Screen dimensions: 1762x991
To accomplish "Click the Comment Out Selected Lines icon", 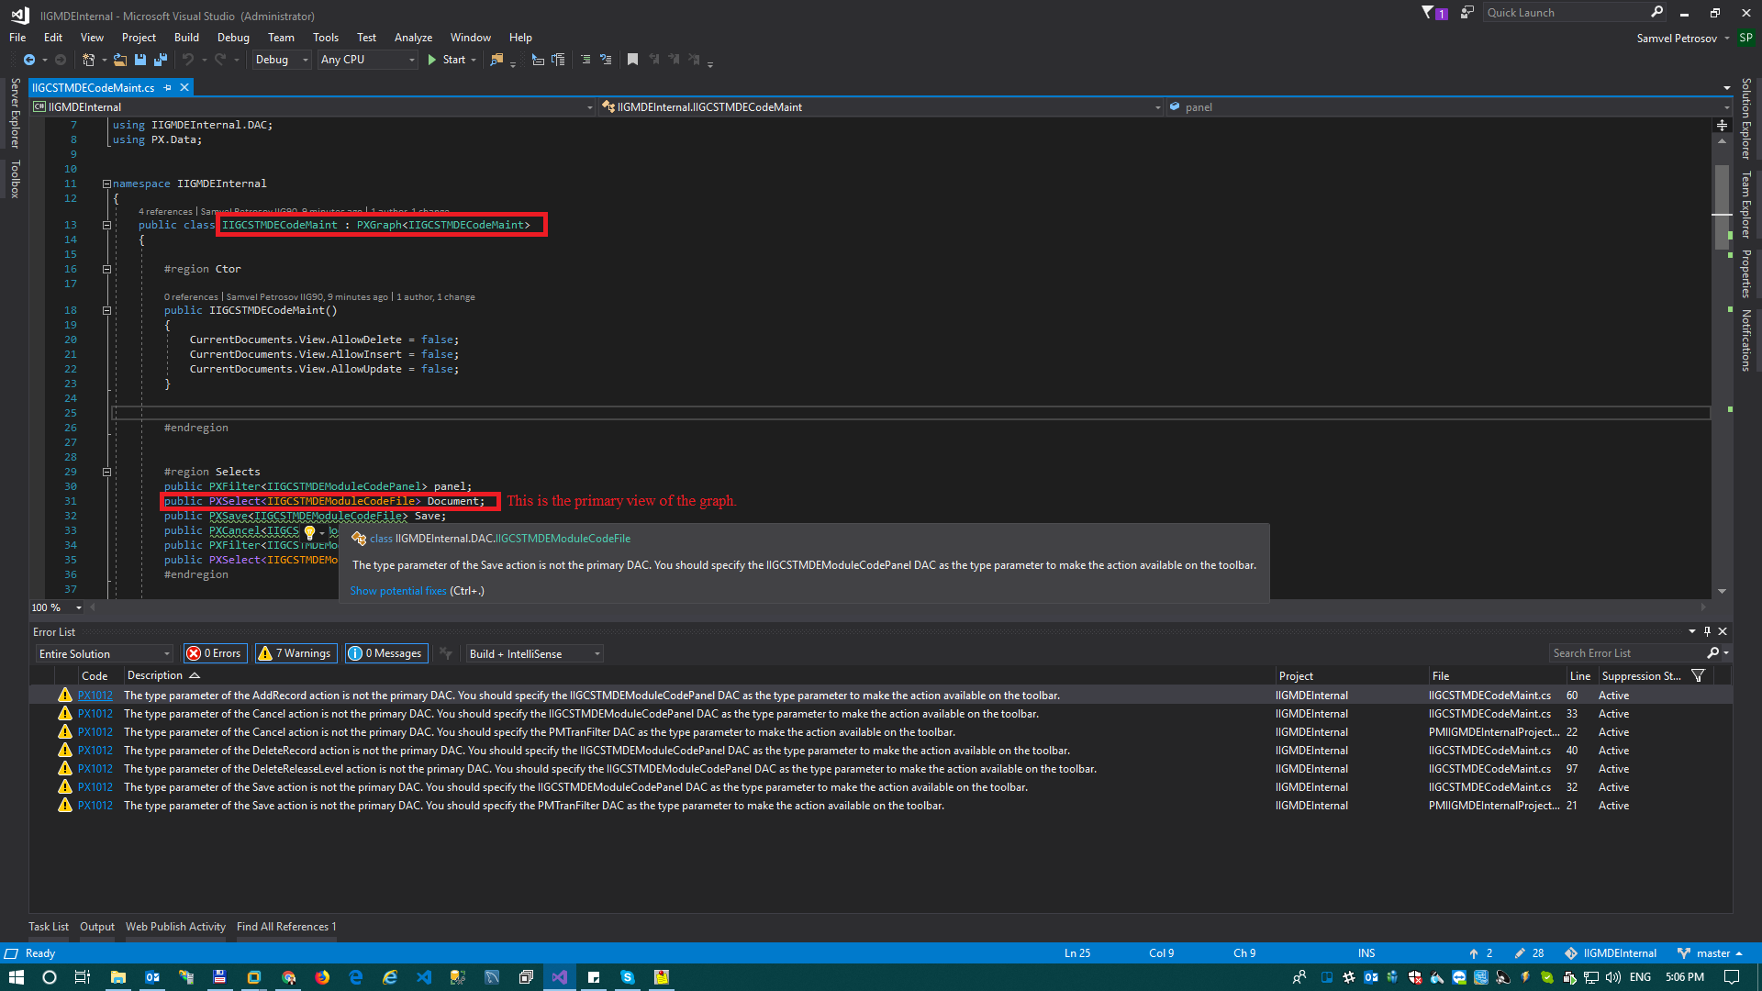I will [585, 59].
